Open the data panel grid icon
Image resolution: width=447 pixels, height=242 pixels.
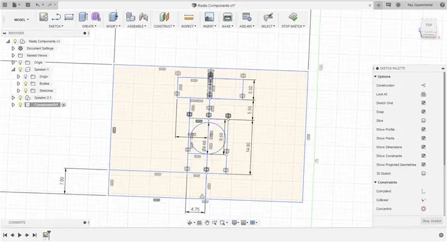coord(5,5)
